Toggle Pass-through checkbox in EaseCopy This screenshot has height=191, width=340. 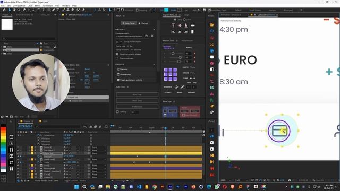click(x=183, y=115)
